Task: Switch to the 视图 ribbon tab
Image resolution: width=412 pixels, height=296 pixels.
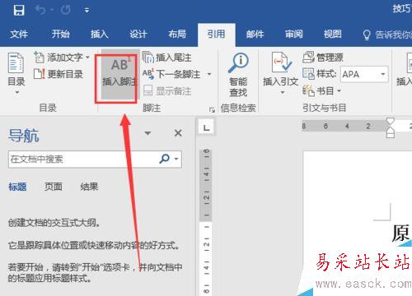Action: pos(333,35)
